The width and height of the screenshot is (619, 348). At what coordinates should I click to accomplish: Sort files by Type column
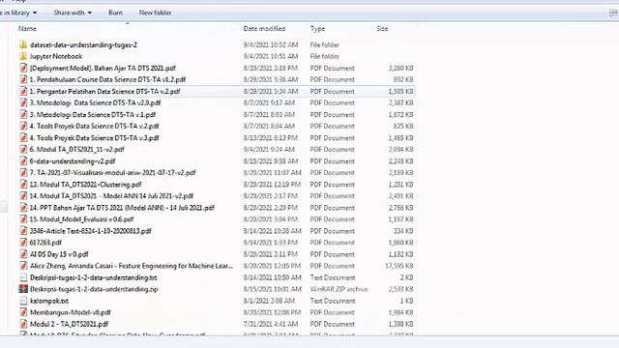click(x=317, y=28)
